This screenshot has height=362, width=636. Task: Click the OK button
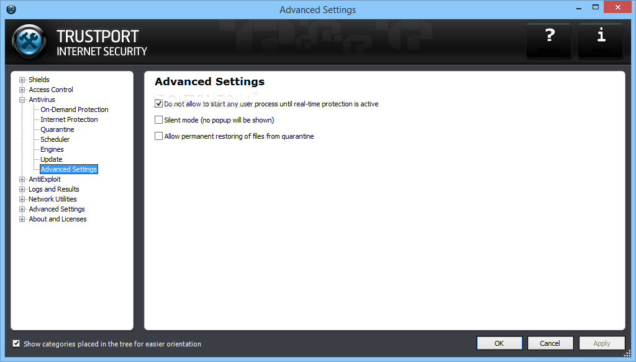click(x=499, y=343)
